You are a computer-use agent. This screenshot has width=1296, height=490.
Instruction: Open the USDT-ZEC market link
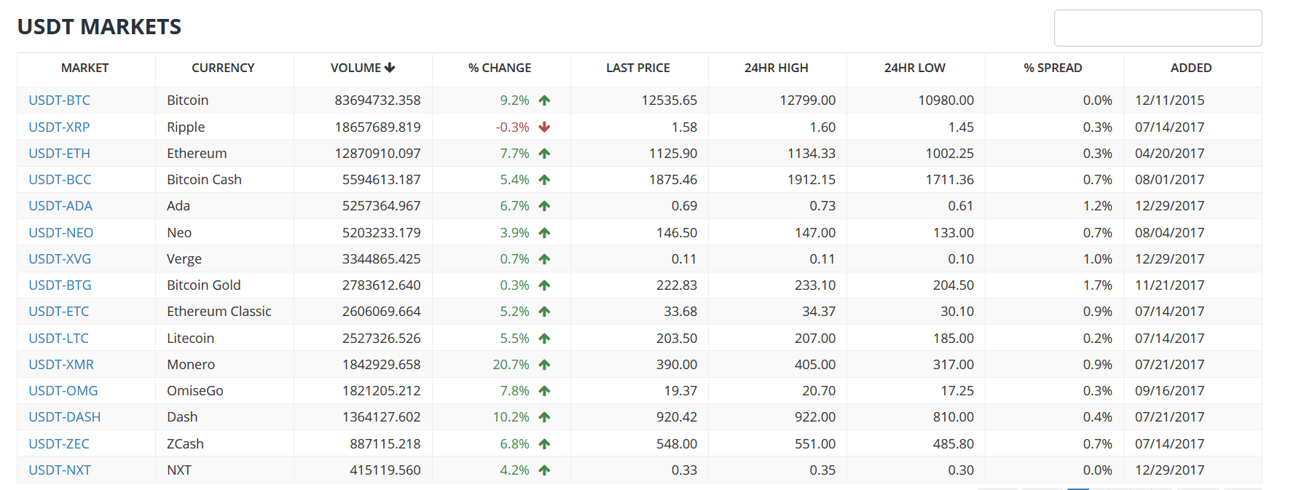coord(59,444)
